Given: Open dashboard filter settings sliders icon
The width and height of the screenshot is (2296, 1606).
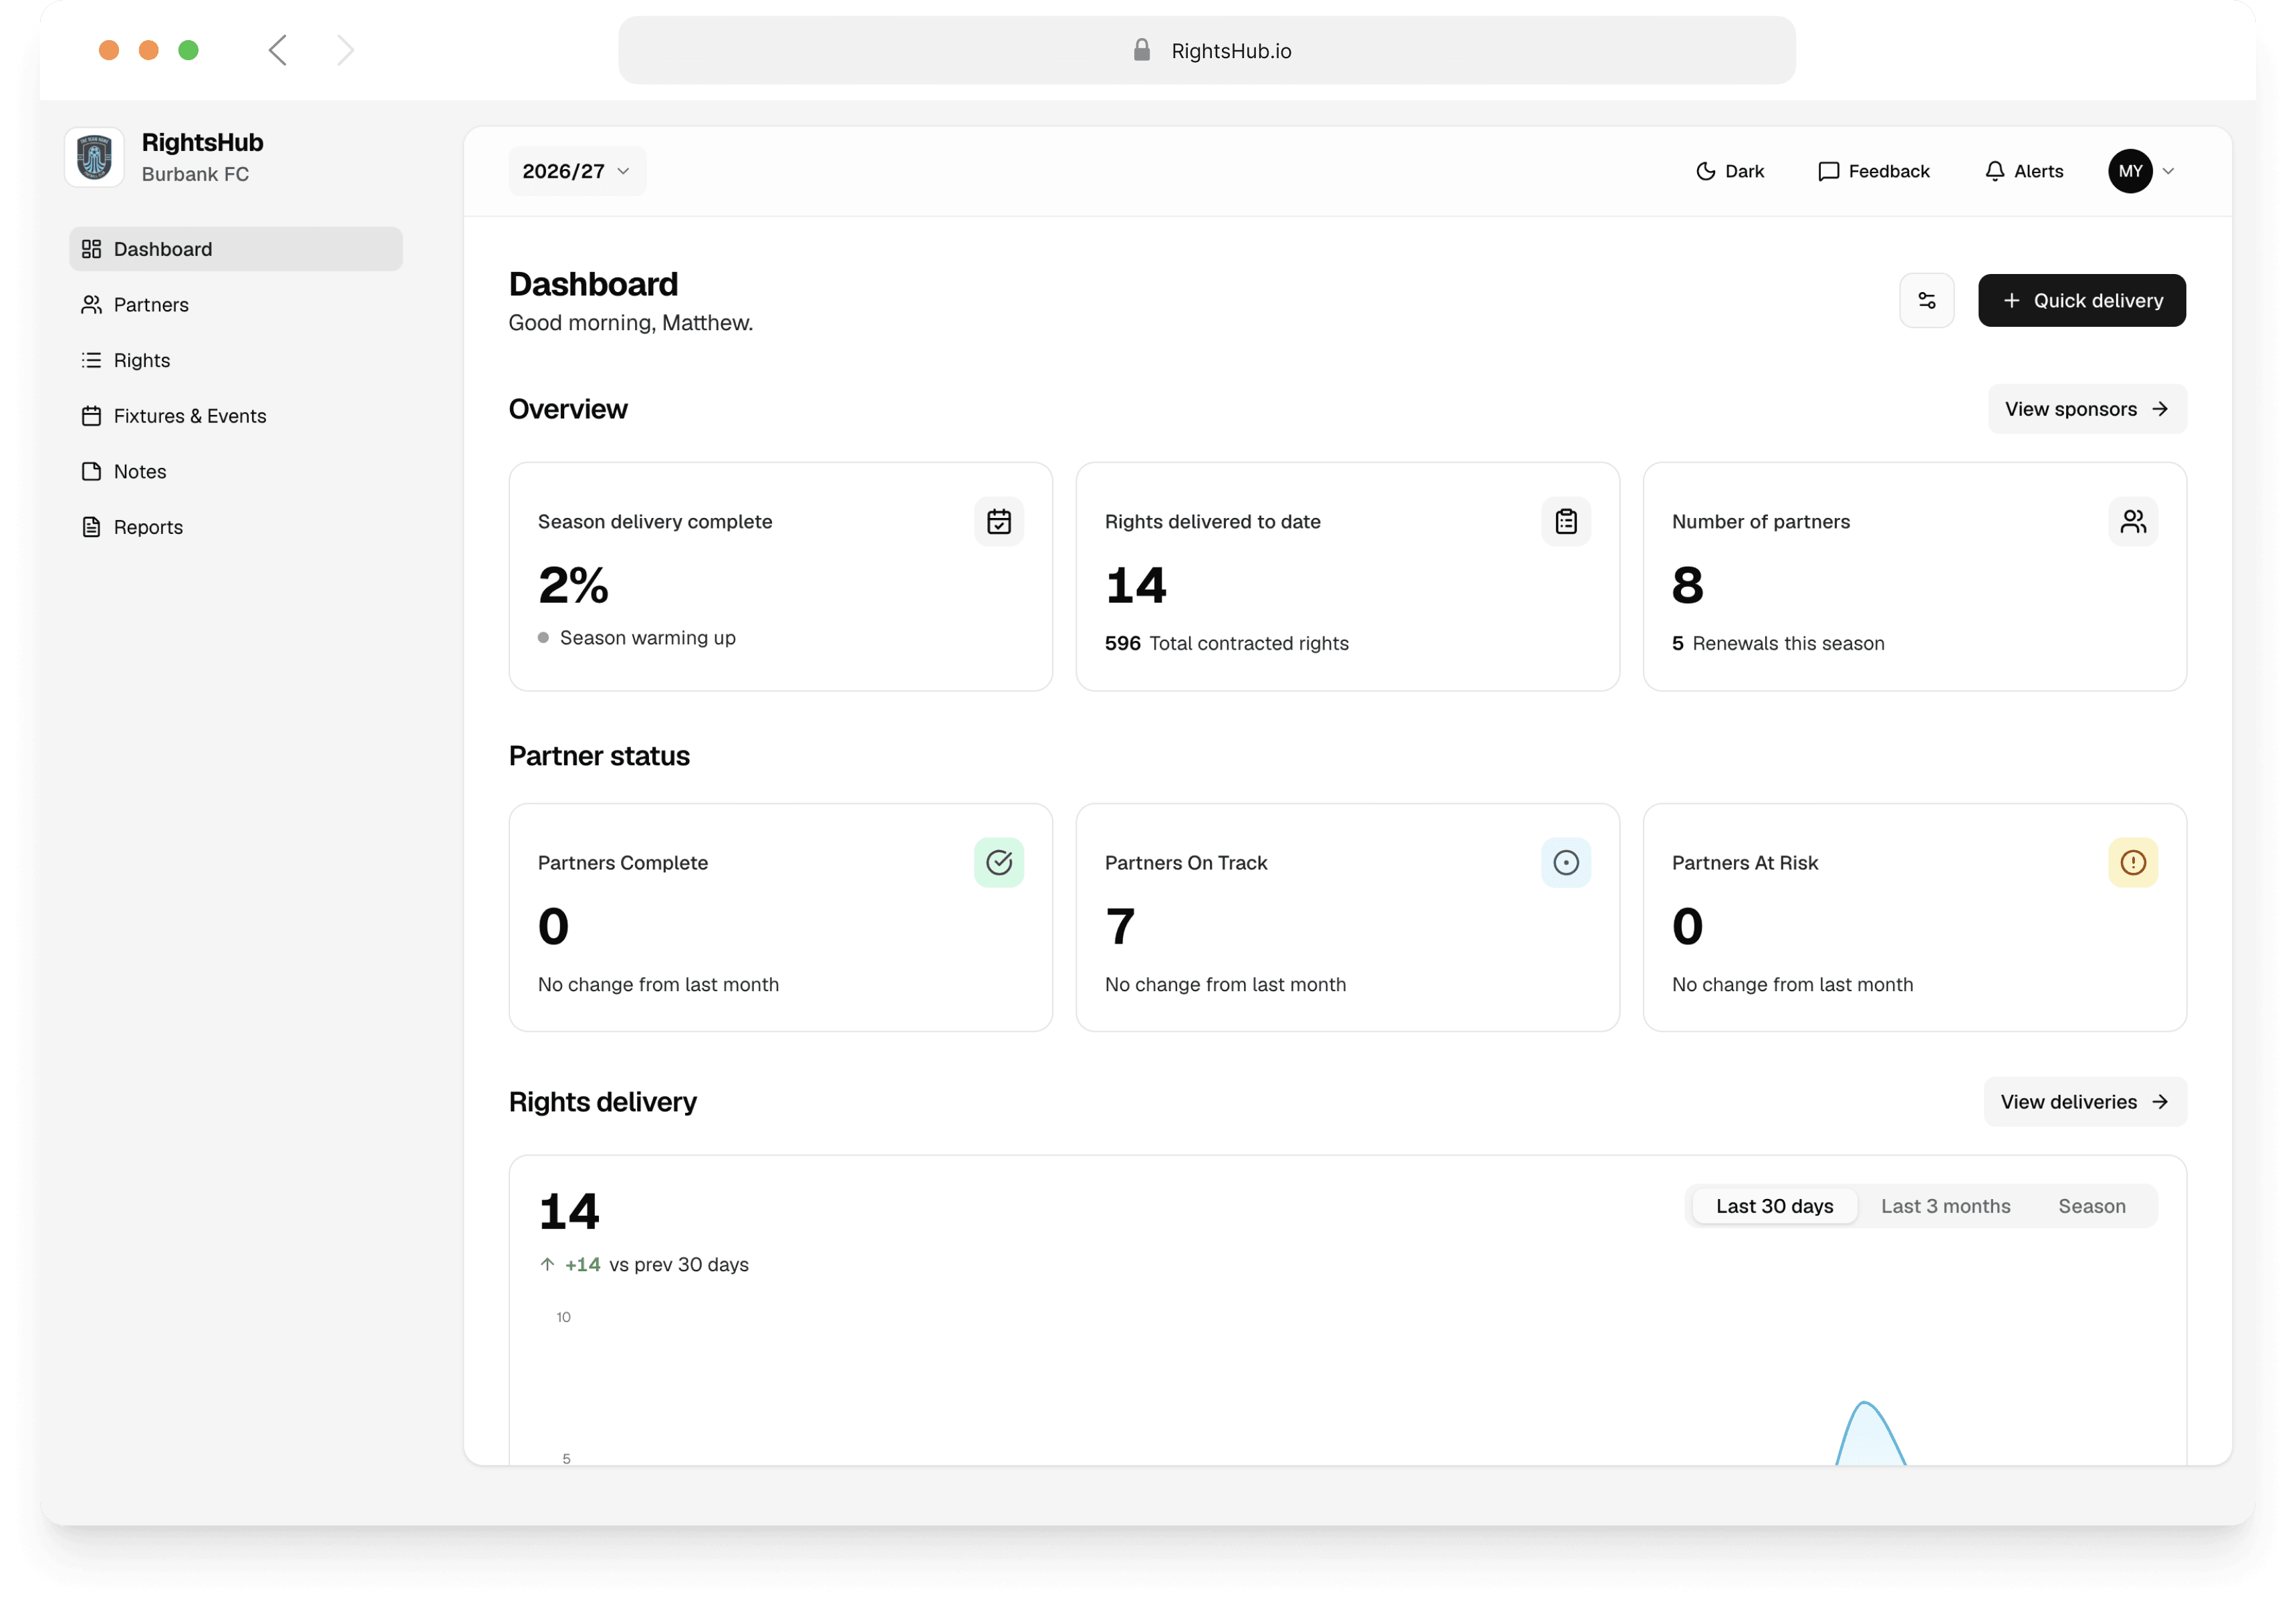Looking at the screenshot, I should click(1926, 300).
